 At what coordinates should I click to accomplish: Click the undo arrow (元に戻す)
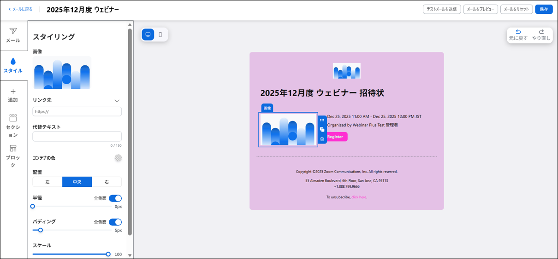518,32
